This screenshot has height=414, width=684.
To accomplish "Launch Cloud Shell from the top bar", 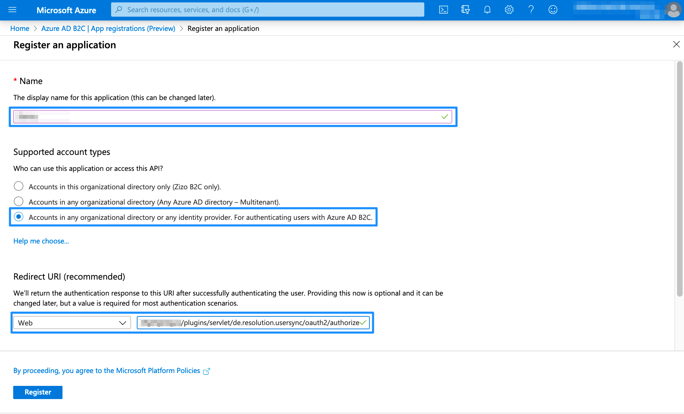I will pyautogui.click(x=443, y=10).
